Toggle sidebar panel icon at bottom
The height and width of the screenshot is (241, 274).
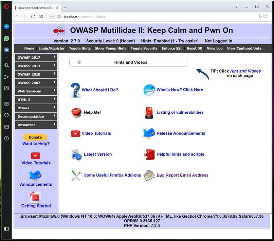pyautogui.click(x=6, y=229)
